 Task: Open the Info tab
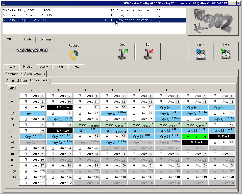pos(76,67)
